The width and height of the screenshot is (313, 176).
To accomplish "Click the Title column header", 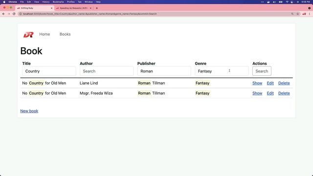I will point(26,64).
